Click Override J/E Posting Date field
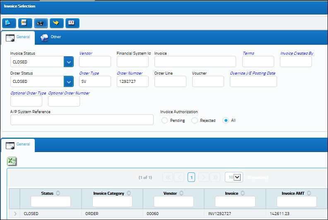Viewport: 328px width, 220px height. pos(253,82)
